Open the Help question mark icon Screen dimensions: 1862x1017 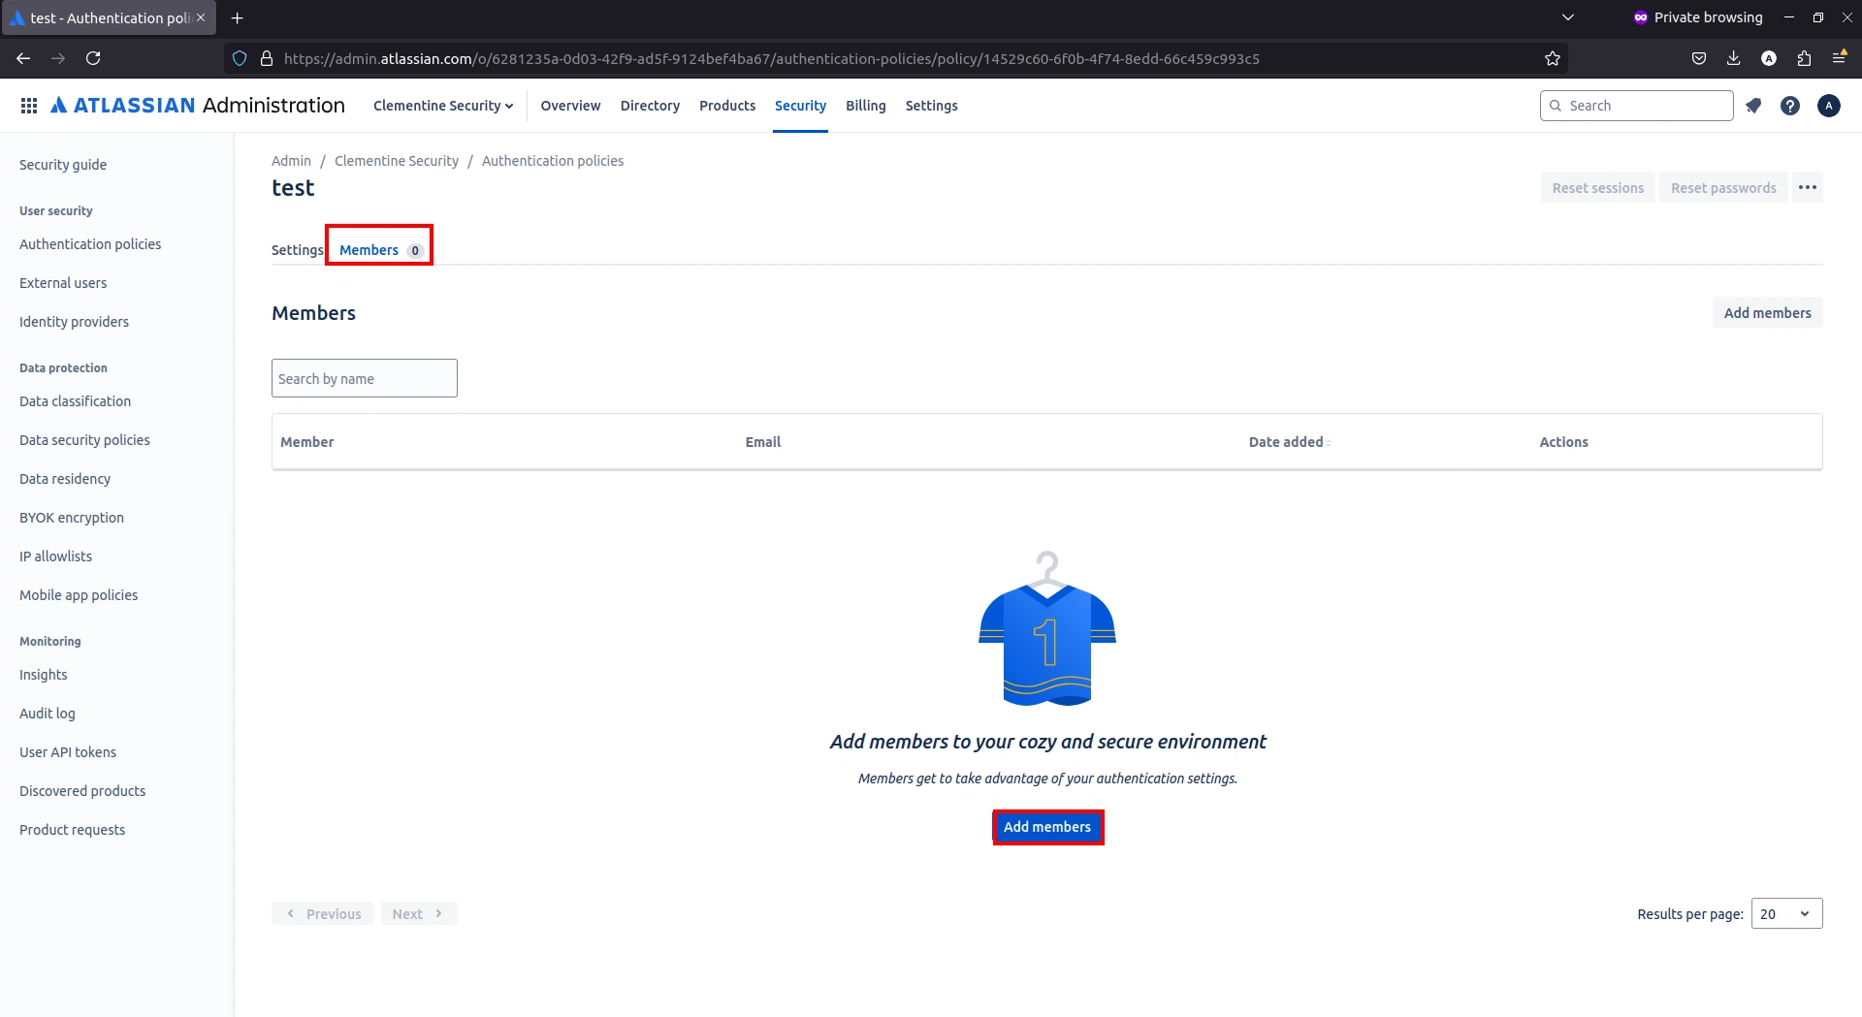(x=1790, y=105)
